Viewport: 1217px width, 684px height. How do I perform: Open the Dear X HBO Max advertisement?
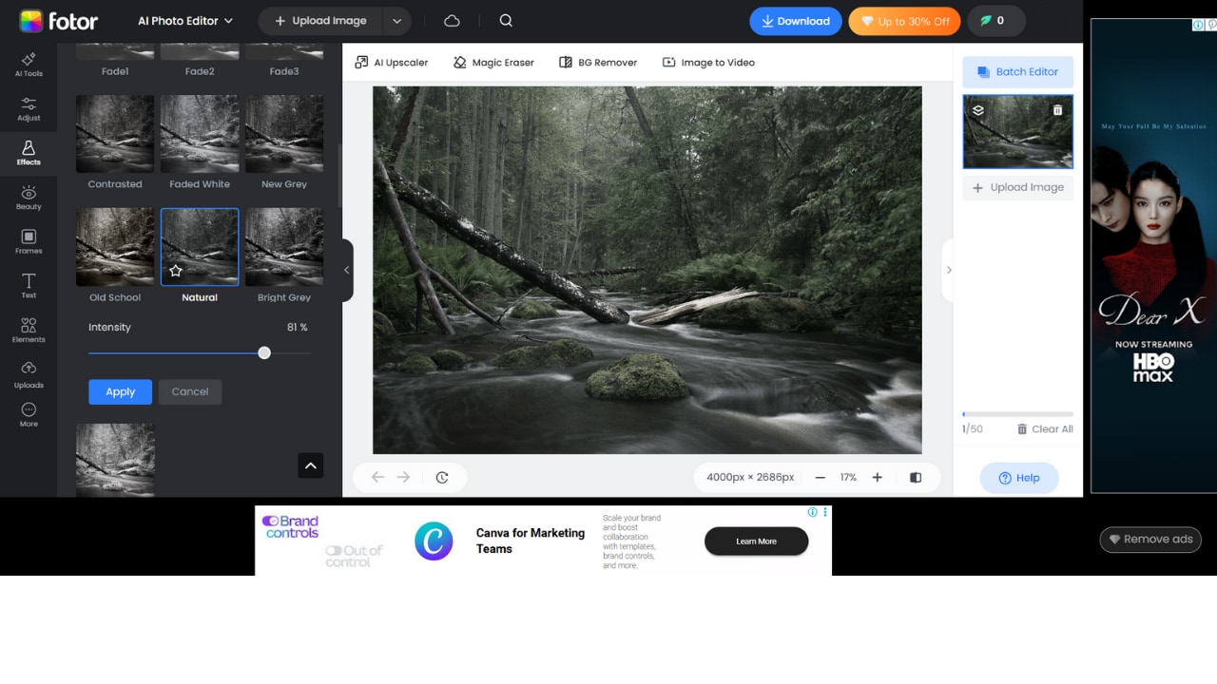[1153, 256]
